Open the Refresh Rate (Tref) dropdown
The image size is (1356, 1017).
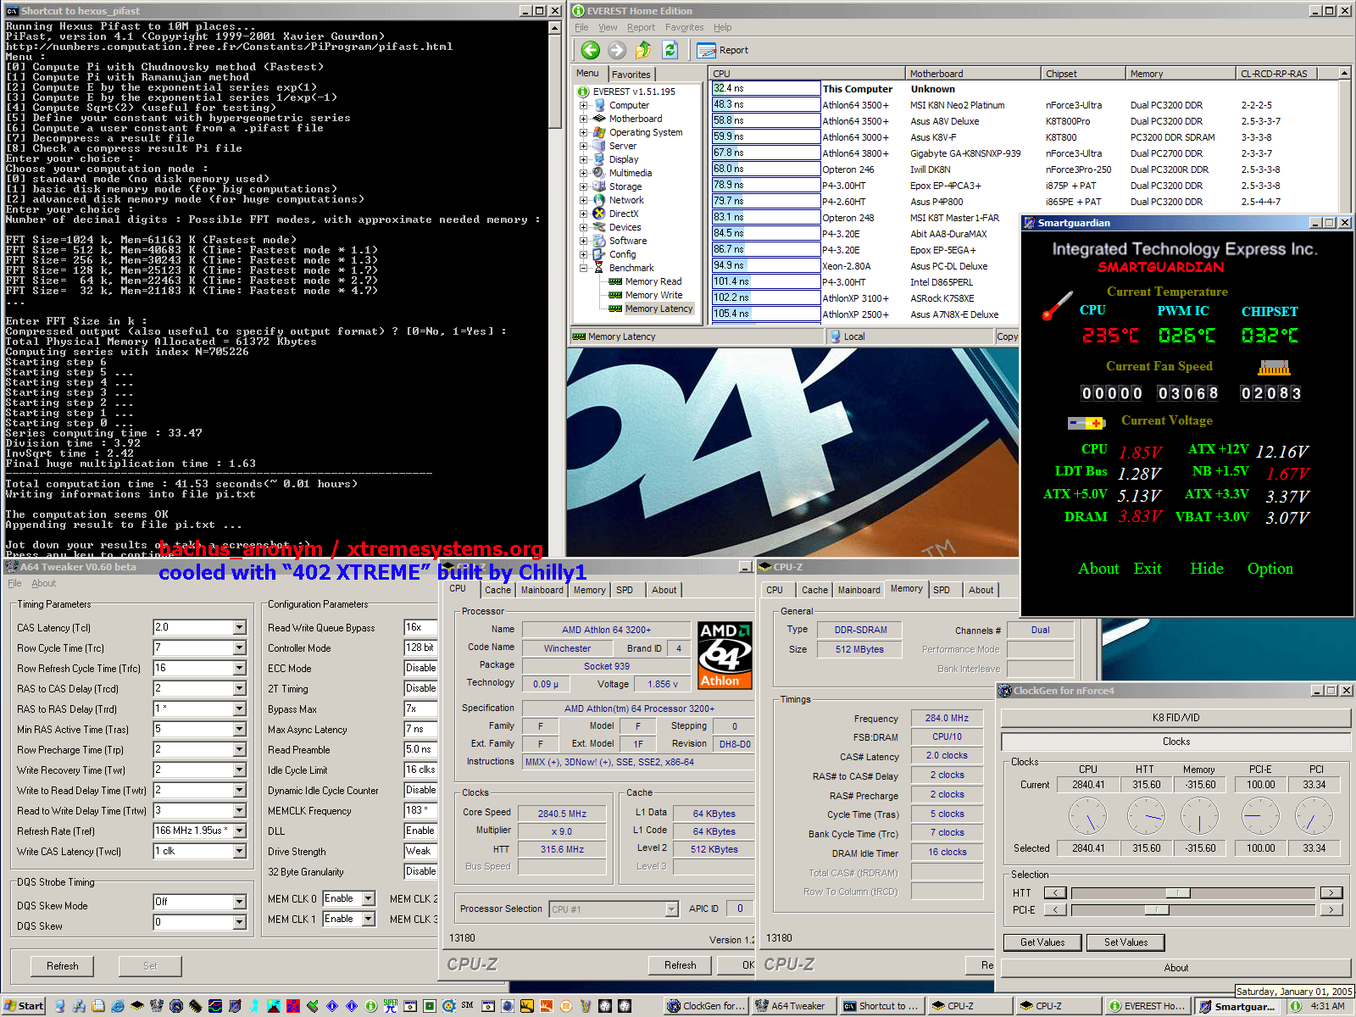click(x=240, y=831)
